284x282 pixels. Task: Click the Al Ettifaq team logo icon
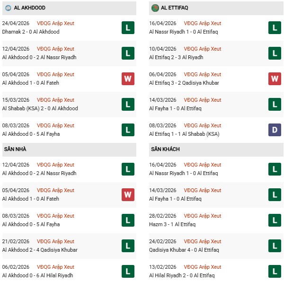[155, 8]
